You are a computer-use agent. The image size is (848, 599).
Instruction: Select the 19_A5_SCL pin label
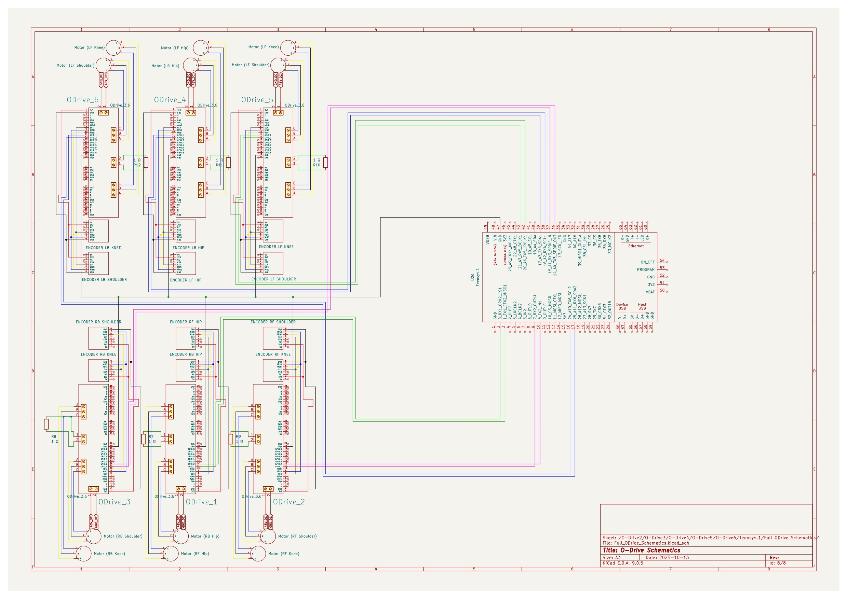pyautogui.click(x=530, y=245)
